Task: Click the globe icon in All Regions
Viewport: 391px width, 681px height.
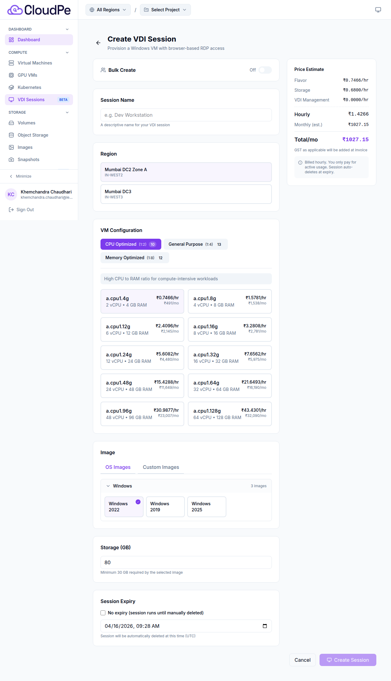Action: click(x=92, y=10)
